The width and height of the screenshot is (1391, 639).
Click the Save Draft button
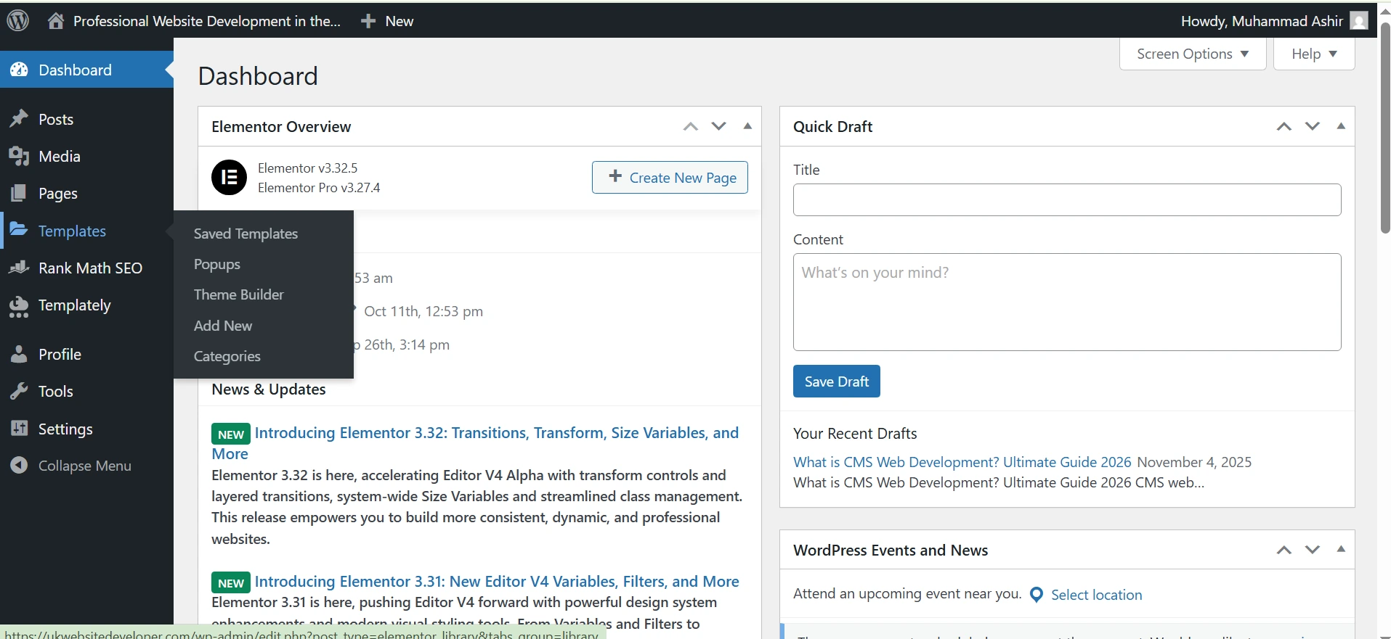pos(836,382)
